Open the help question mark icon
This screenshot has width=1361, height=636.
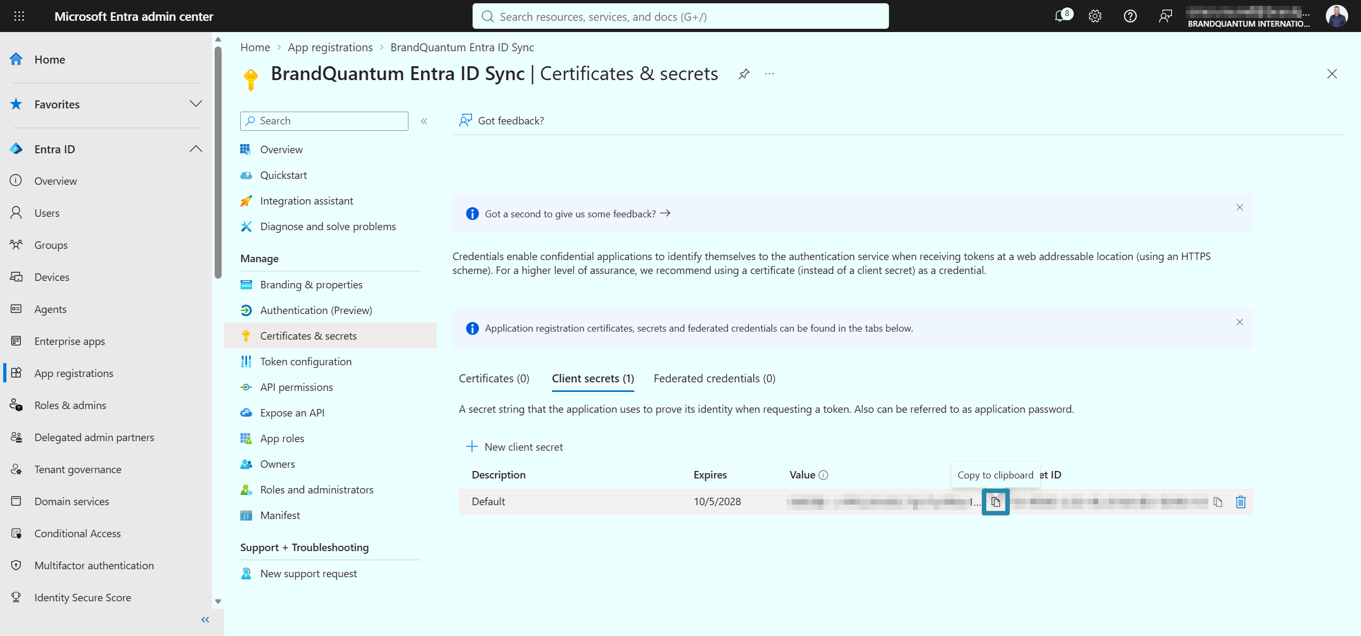pos(1130,16)
